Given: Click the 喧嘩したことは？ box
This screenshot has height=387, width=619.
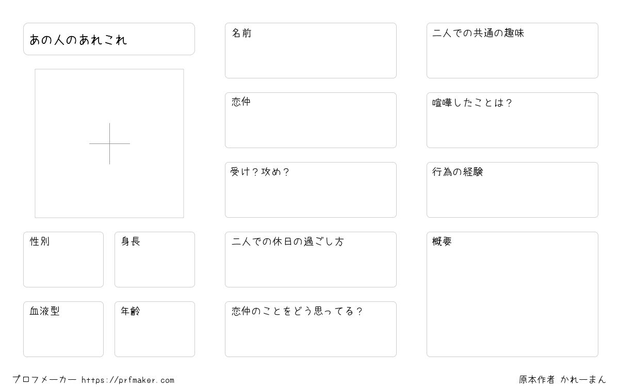Looking at the screenshot, I should (512, 120).
